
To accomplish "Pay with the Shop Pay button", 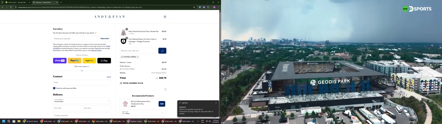I will click(x=60, y=61).
